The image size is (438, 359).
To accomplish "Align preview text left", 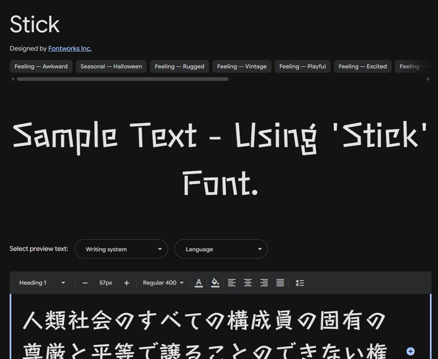I will pos(232,283).
